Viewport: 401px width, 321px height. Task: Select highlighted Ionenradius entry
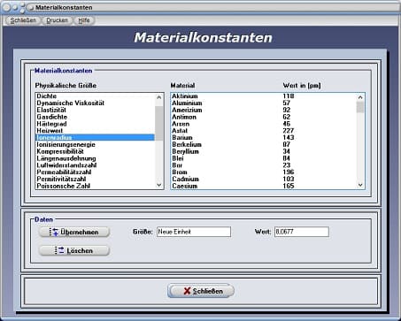point(95,137)
